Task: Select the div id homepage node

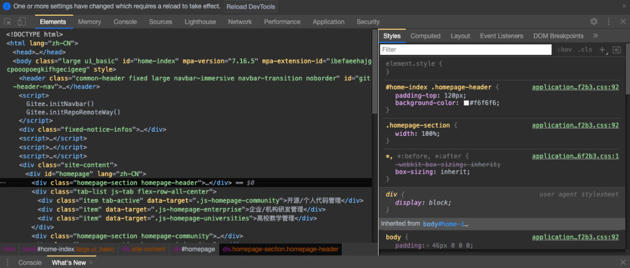Action: 86,174
